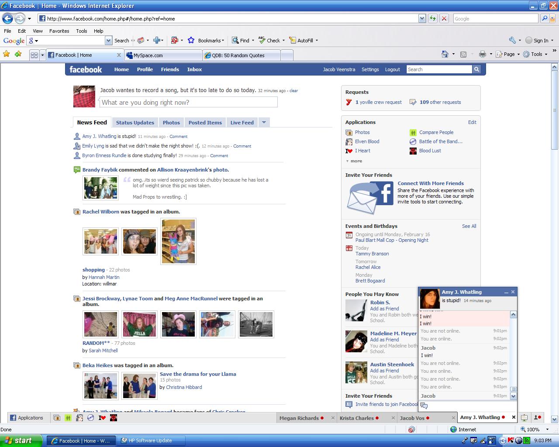Stop loading with the red X icon

coord(444,18)
